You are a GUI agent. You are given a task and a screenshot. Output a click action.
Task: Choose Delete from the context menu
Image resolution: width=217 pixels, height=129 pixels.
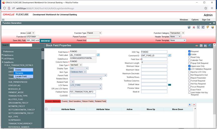[23, 70]
